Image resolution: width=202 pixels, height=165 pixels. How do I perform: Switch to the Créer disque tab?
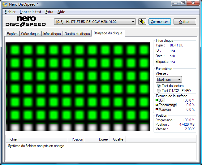(30, 34)
